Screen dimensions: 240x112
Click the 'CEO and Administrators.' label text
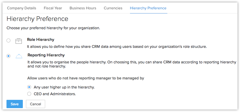tap(55, 94)
